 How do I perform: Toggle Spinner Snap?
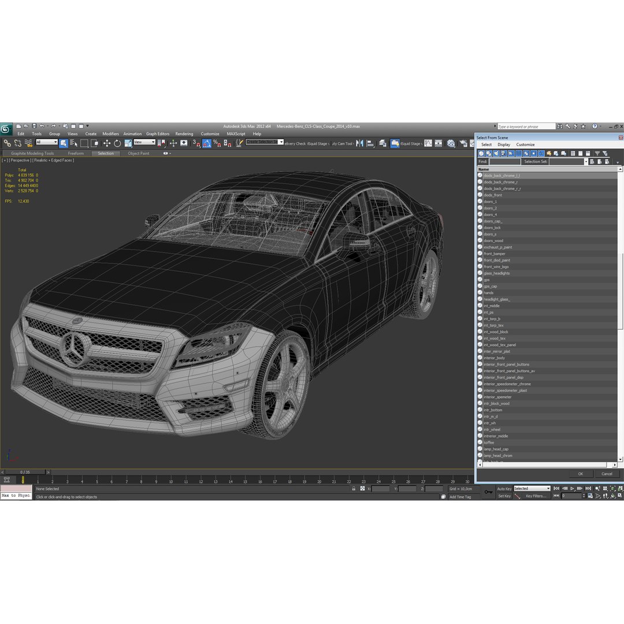pyautogui.click(x=227, y=143)
